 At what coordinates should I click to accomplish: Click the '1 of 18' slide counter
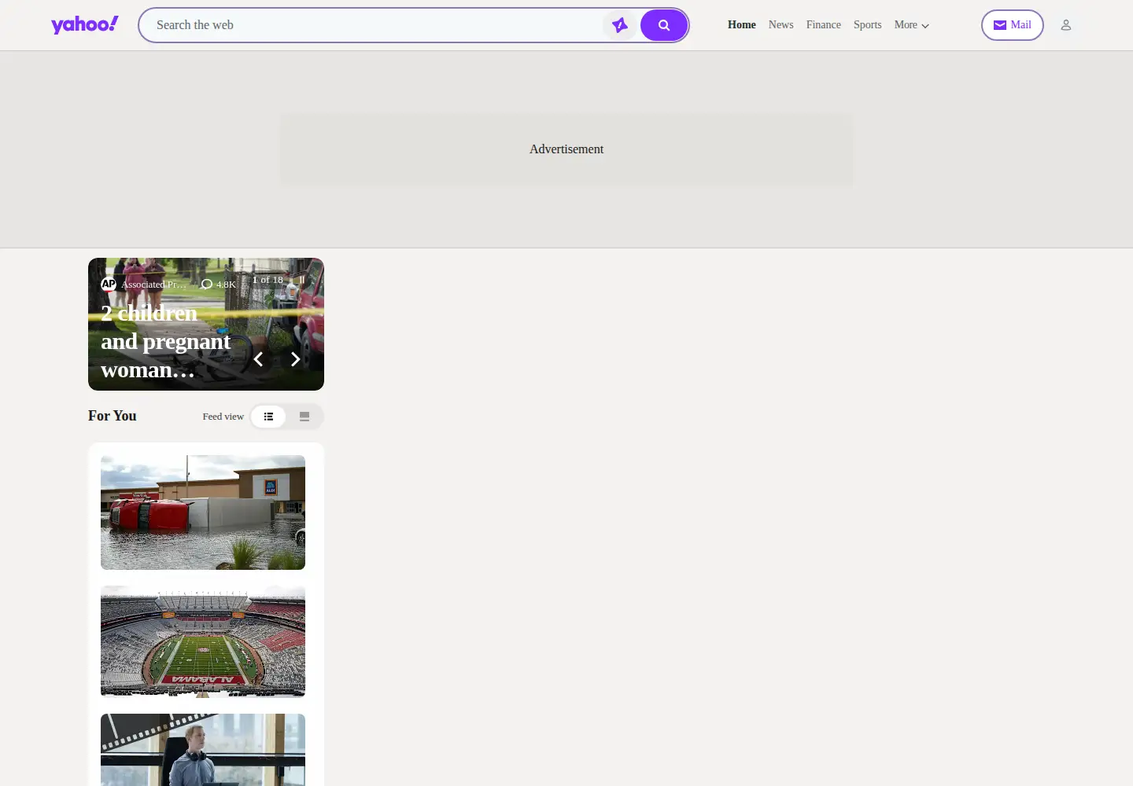268,280
